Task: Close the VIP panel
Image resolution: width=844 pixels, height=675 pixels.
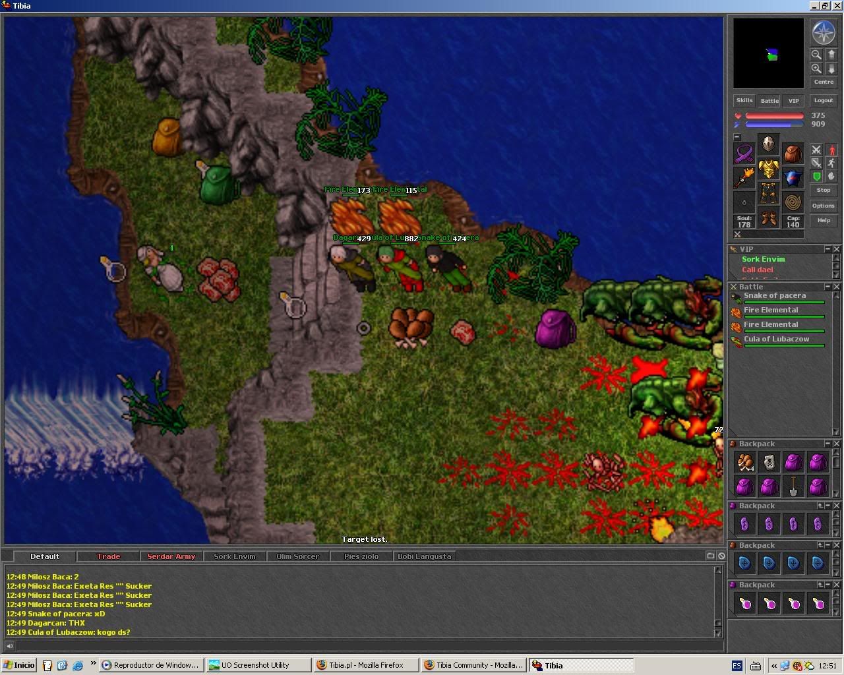Action: click(836, 249)
